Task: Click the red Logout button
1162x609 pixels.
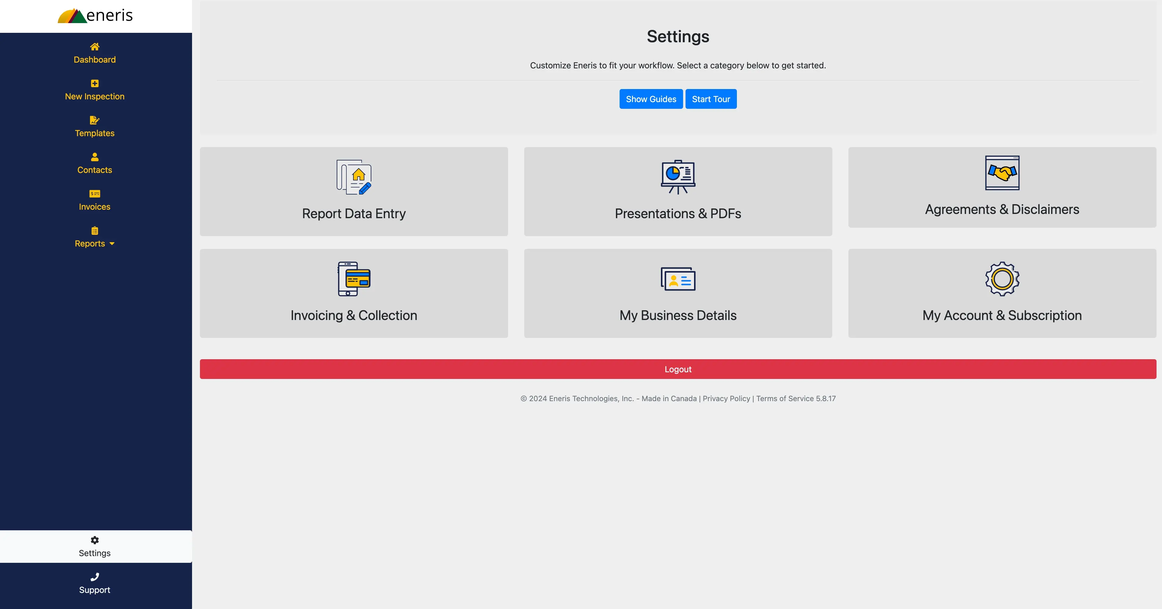Action: (x=678, y=369)
